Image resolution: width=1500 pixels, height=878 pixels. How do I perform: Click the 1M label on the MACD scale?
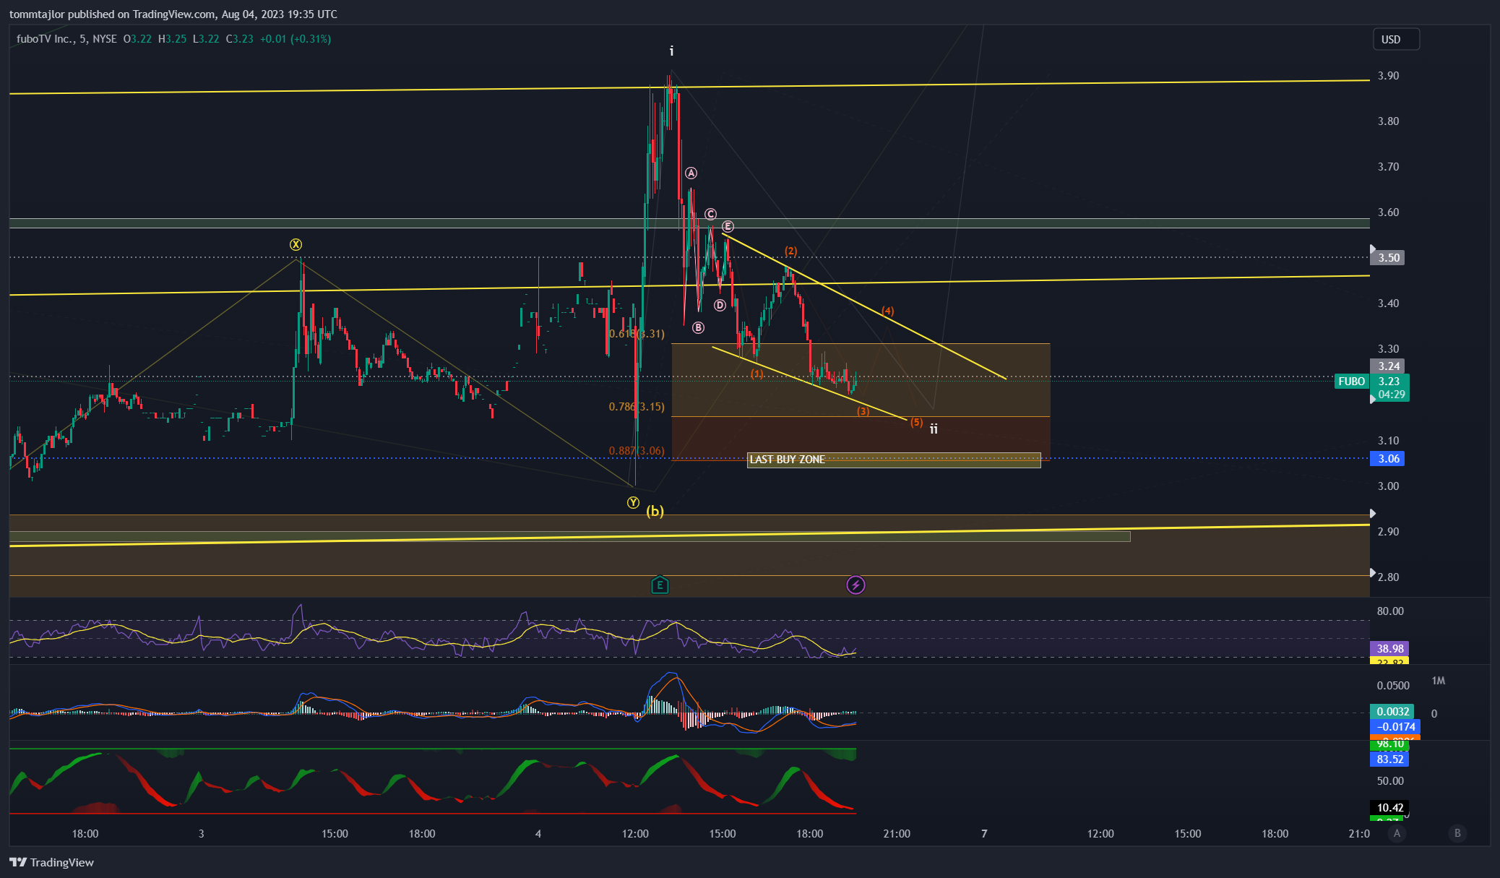pyautogui.click(x=1438, y=681)
